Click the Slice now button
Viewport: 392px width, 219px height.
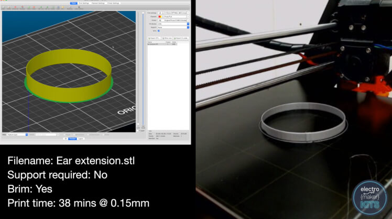(167, 38)
